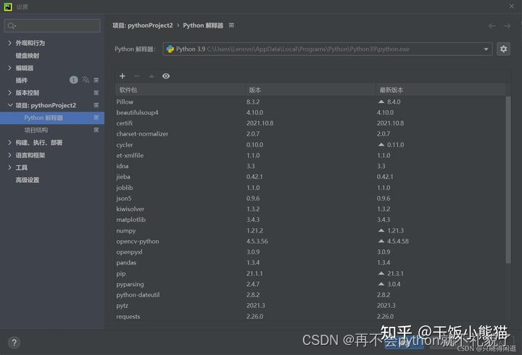Click the uninstall package minus icon
The width and height of the screenshot is (522, 355).
point(137,76)
